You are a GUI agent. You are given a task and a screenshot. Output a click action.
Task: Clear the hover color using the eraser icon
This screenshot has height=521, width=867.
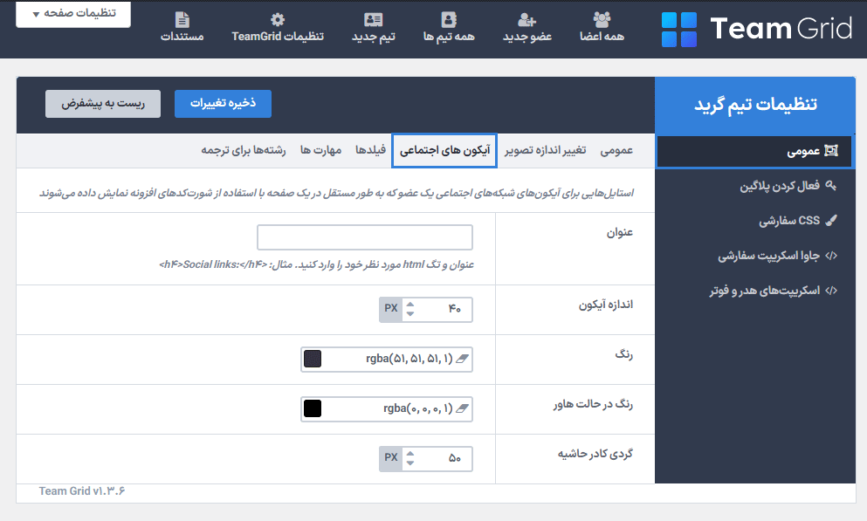462,408
